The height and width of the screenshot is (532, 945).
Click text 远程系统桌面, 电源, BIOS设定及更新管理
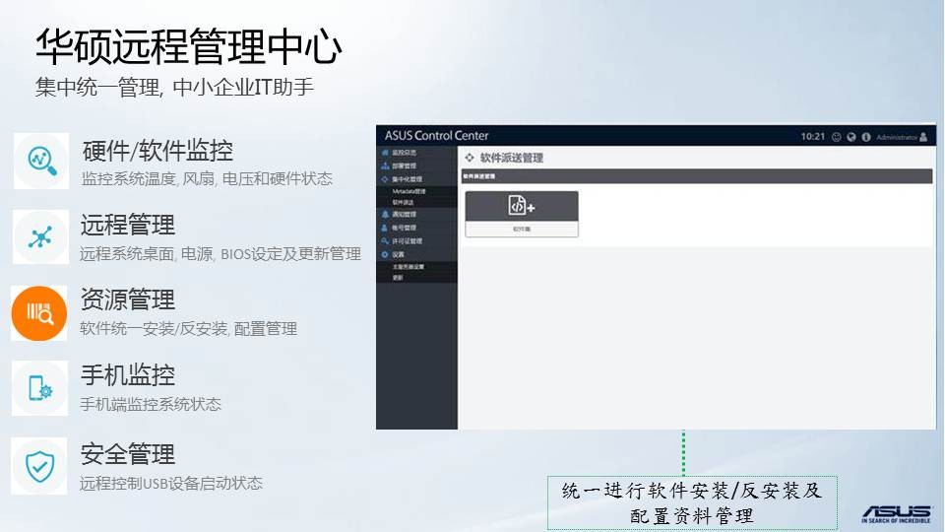[x=220, y=254]
